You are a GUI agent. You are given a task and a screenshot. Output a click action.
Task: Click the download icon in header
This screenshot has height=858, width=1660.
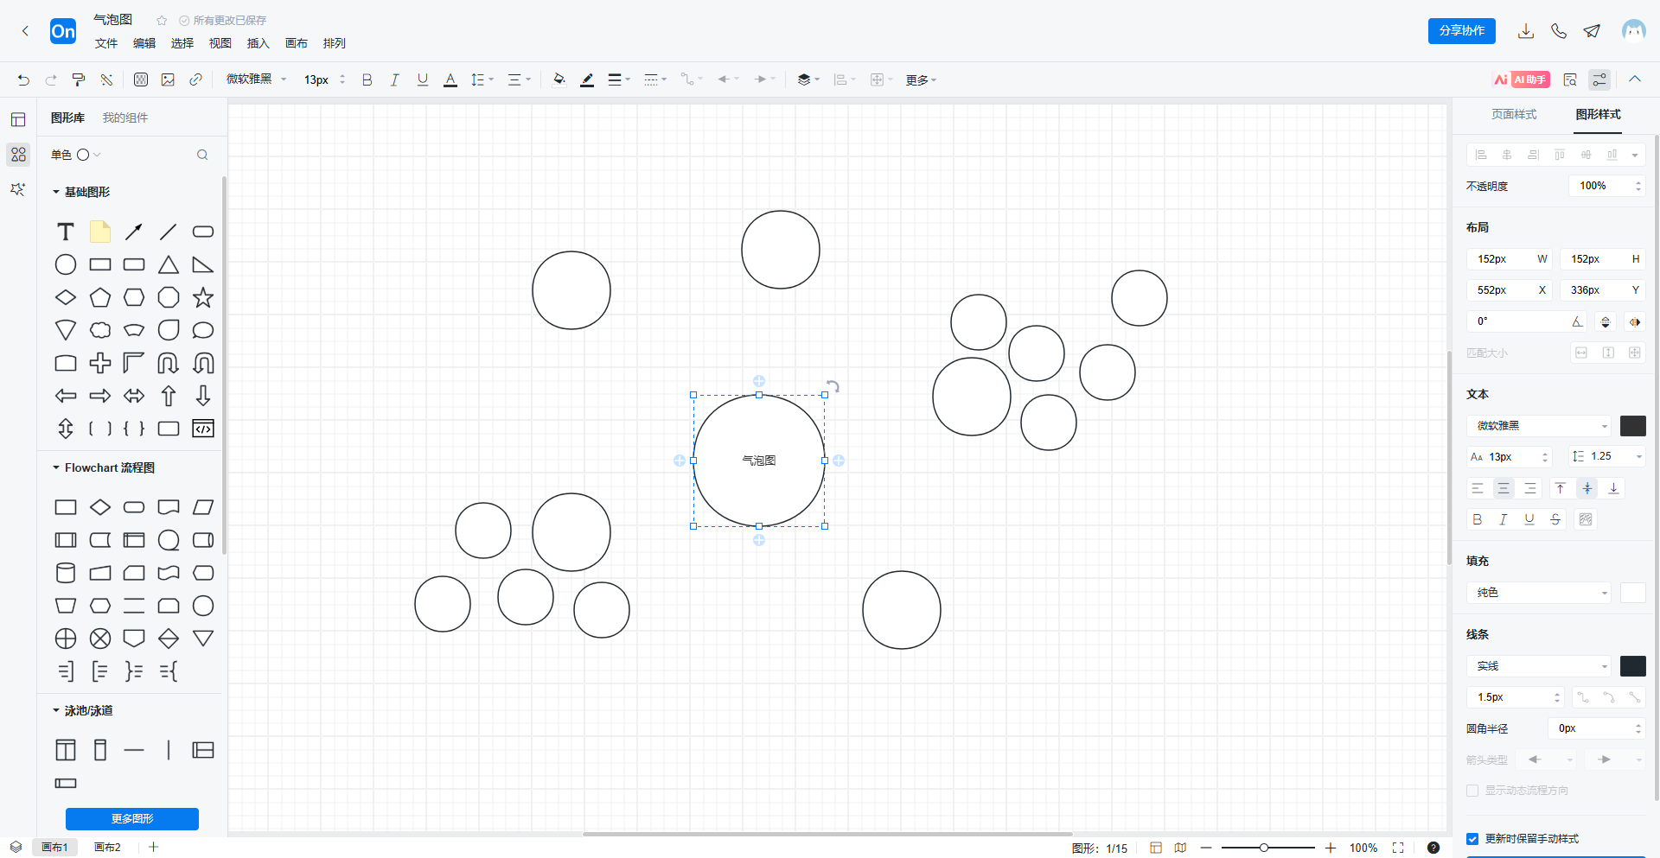point(1526,31)
